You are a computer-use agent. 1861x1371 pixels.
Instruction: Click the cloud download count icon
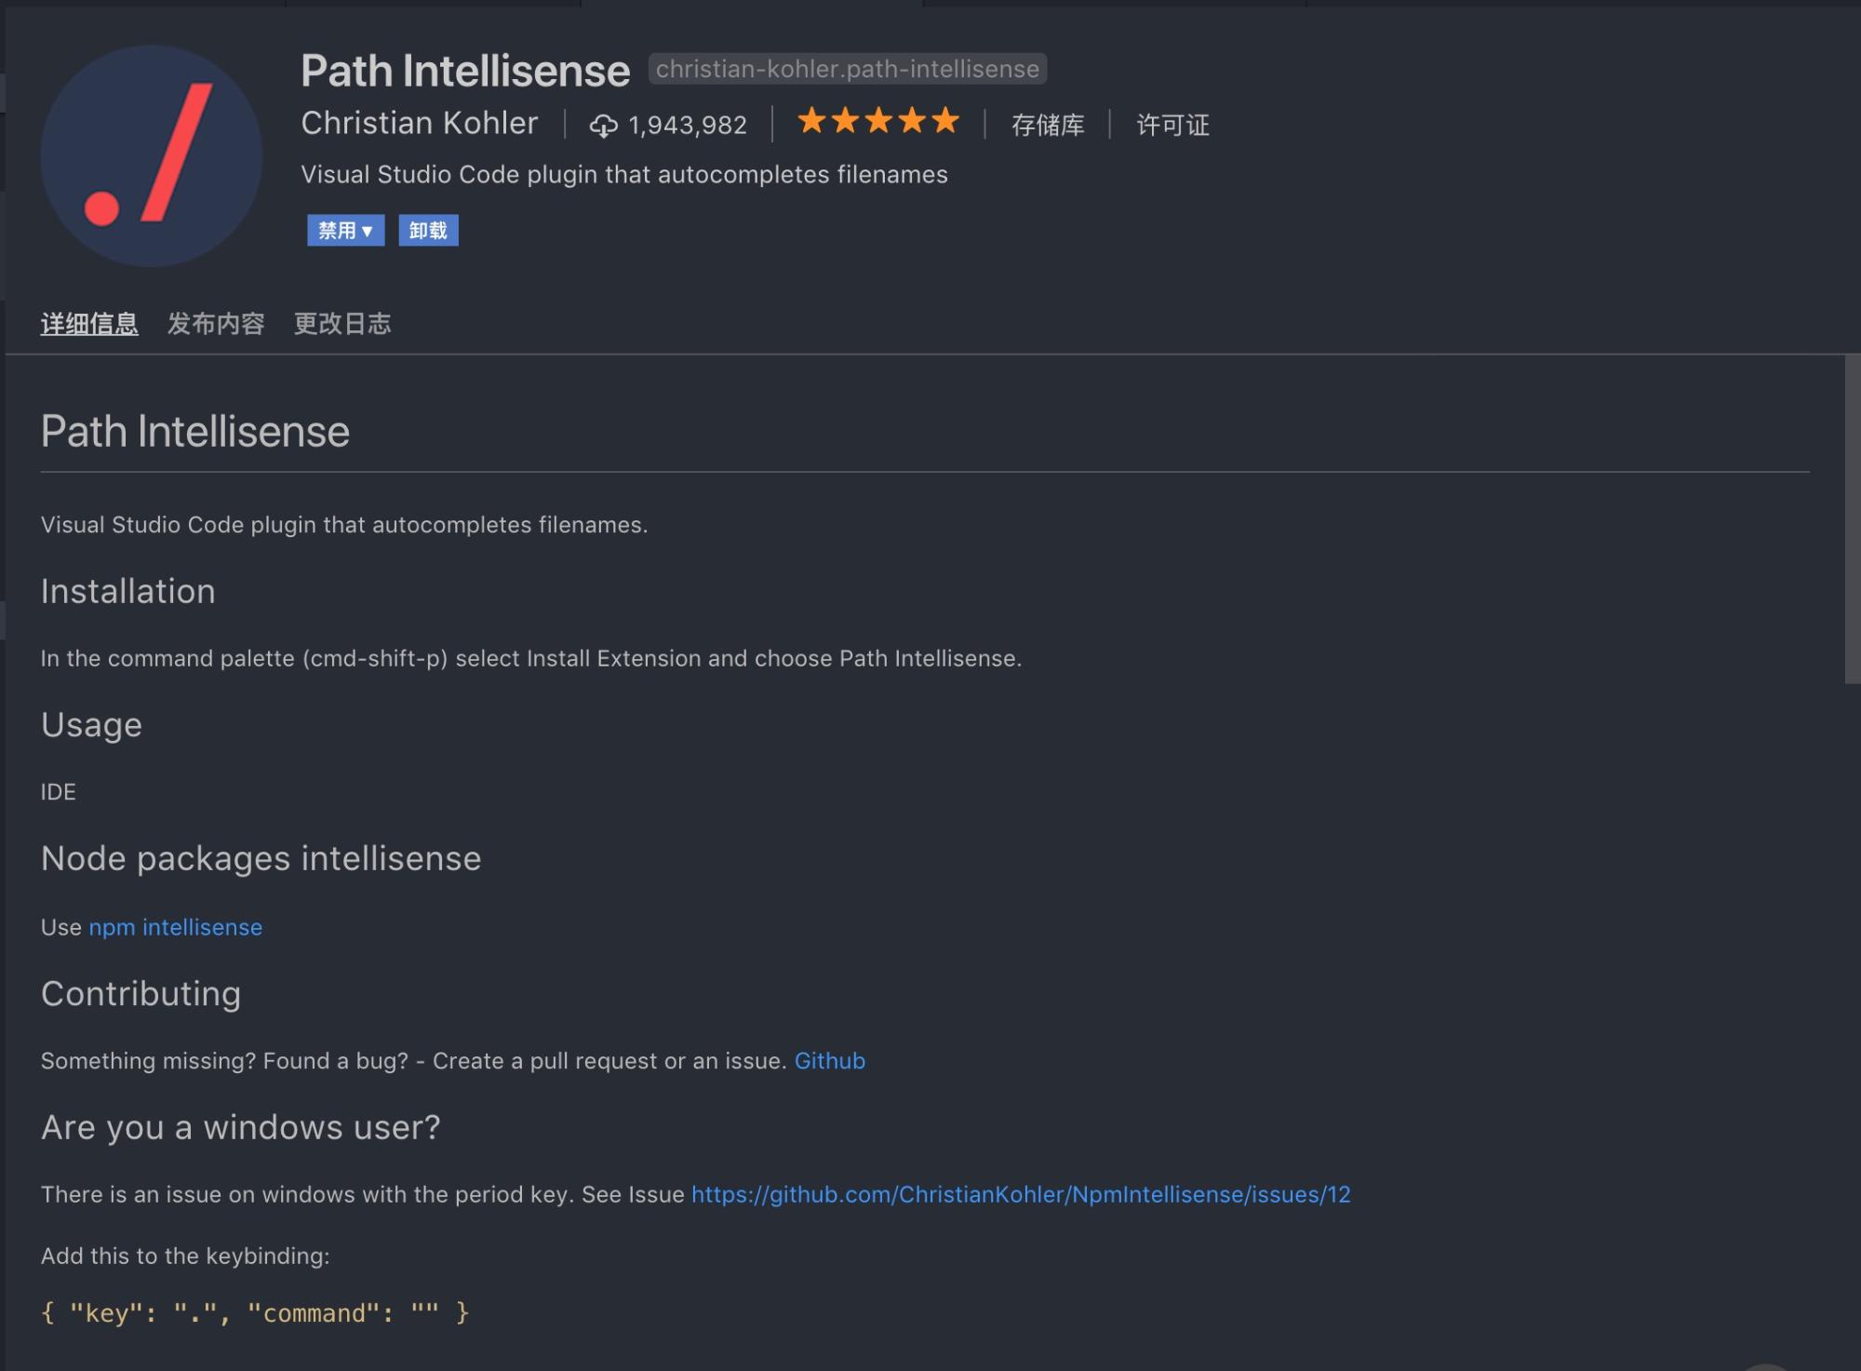[x=603, y=126]
